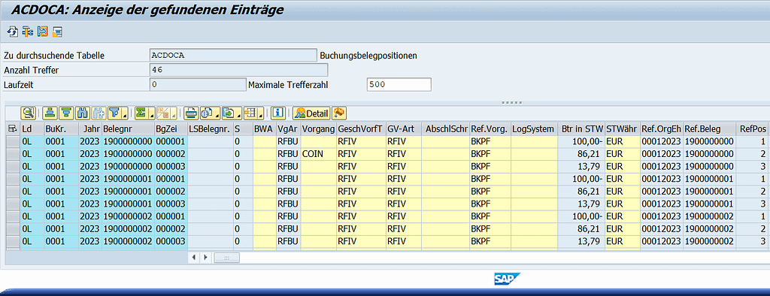Click the third top toolbar icon with the orange frame
The width and height of the screenshot is (770, 296).
click(x=42, y=32)
